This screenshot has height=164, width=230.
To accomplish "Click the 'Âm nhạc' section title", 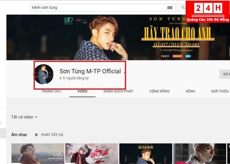I will coord(19,134).
